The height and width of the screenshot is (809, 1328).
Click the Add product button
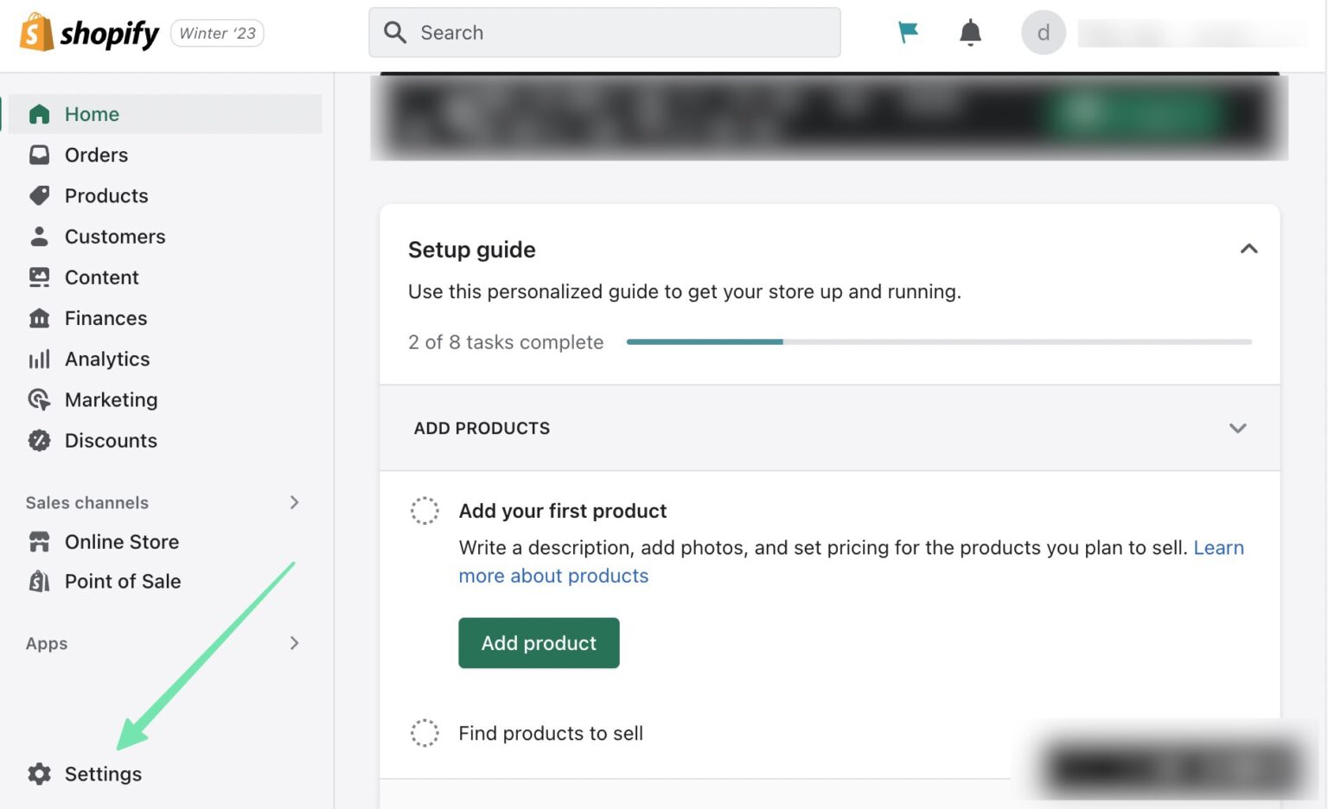point(538,643)
